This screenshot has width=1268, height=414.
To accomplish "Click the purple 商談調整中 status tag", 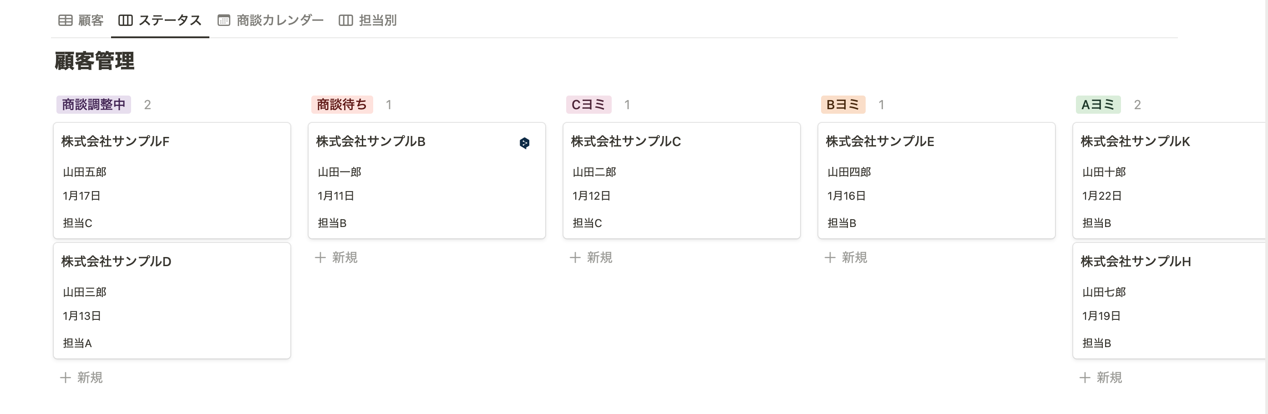I will [x=93, y=104].
